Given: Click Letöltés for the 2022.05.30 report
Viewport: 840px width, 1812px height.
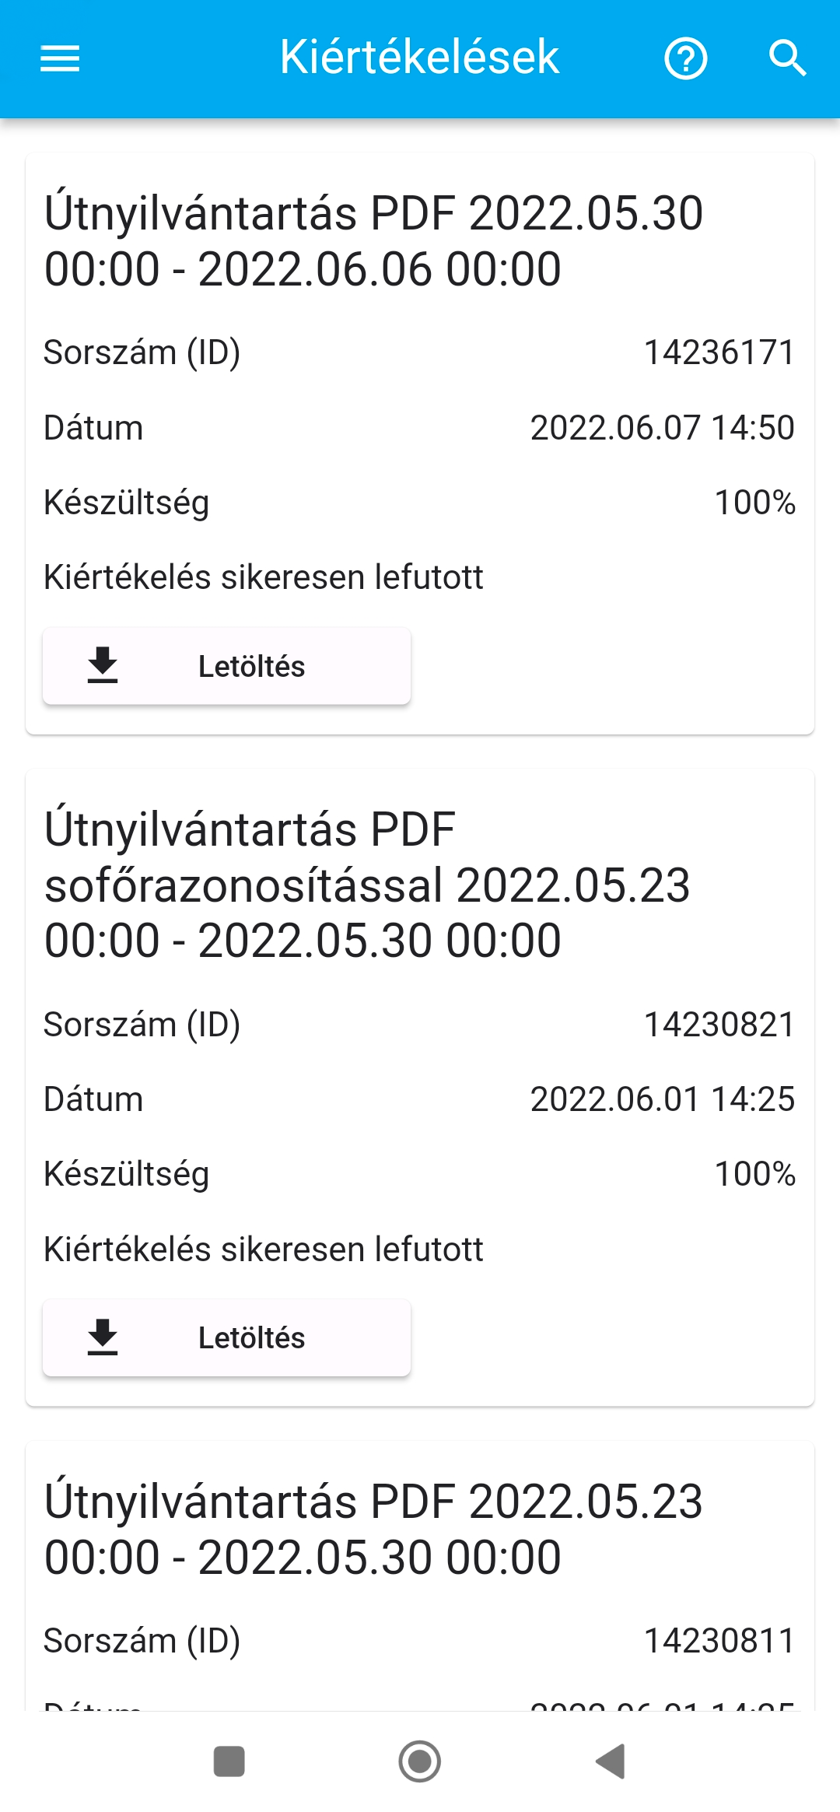Looking at the screenshot, I should click(x=251, y=667).
